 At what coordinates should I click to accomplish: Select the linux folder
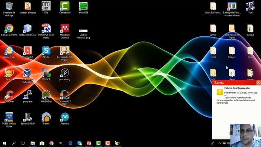250,52
